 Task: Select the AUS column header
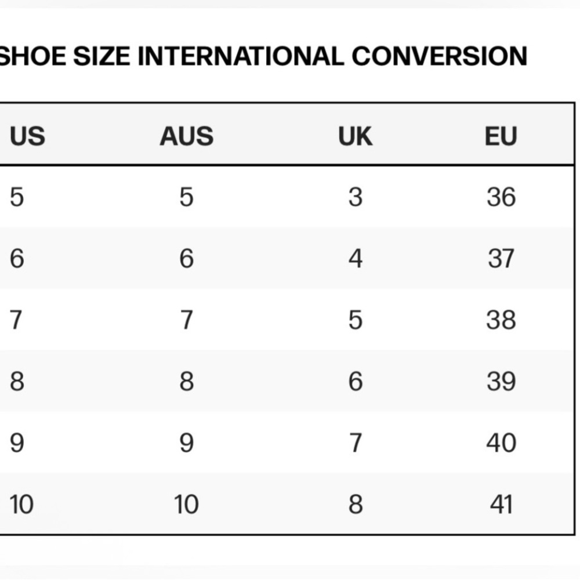click(186, 136)
